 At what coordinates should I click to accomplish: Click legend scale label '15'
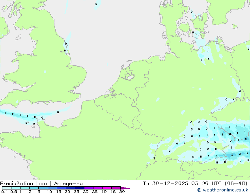click(58, 191)
